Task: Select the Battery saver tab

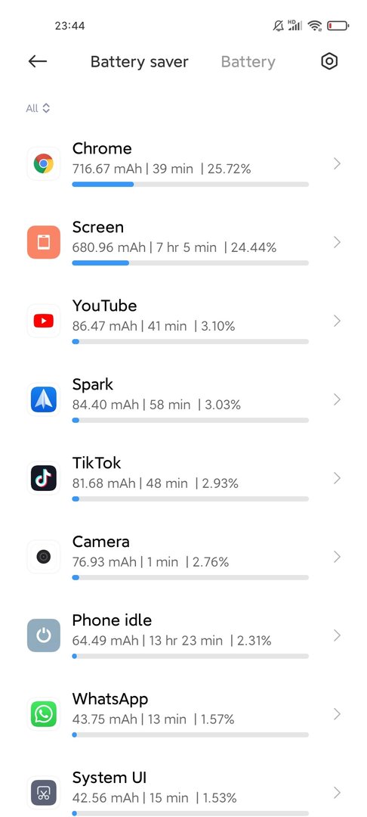Action: click(x=139, y=61)
